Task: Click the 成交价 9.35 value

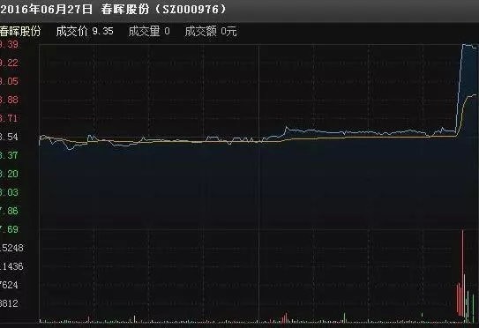Action: click(x=85, y=31)
